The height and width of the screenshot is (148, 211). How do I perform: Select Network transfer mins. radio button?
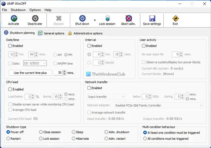[187, 99]
